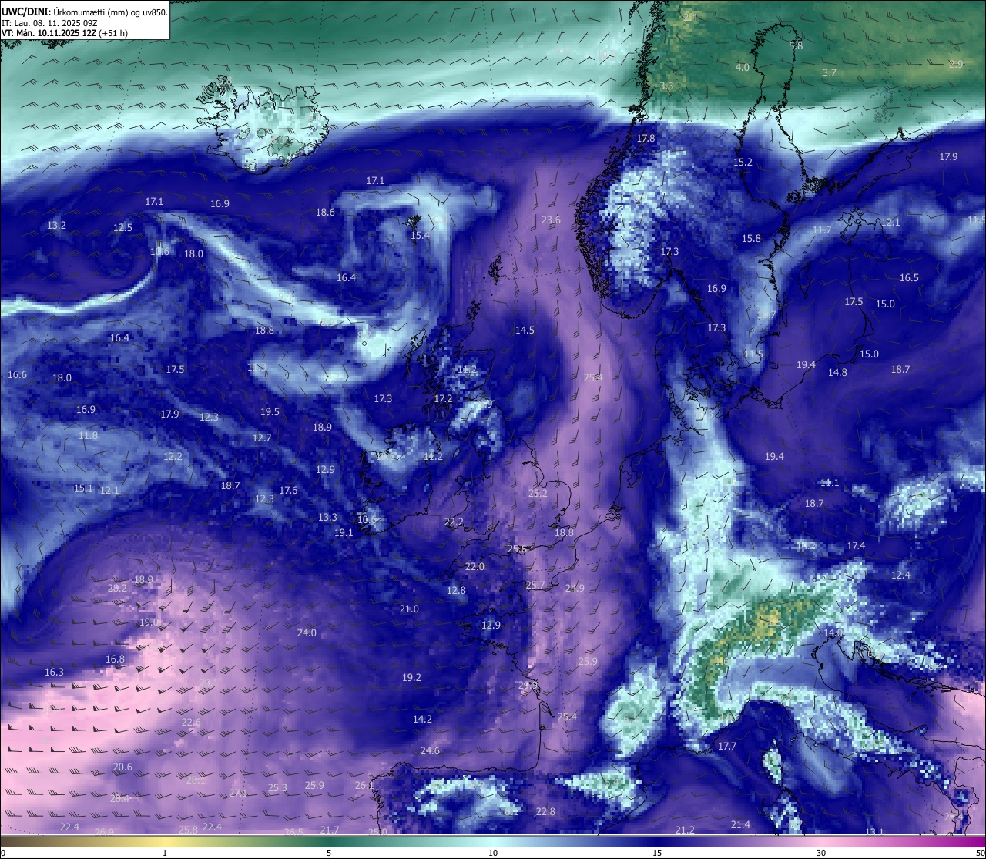Click the map value '25.8'
The width and height of the screenshot is (986, 859).
tap(188, 830)
